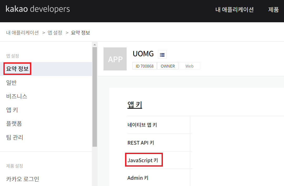This screenshot has width=284, height=186.
Task: Open 제품 in the top navigation
Action: click(x=273, y=10)
